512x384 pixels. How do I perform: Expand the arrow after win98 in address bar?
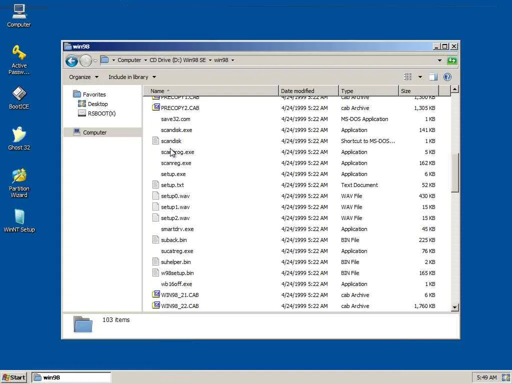coord(232,60)
